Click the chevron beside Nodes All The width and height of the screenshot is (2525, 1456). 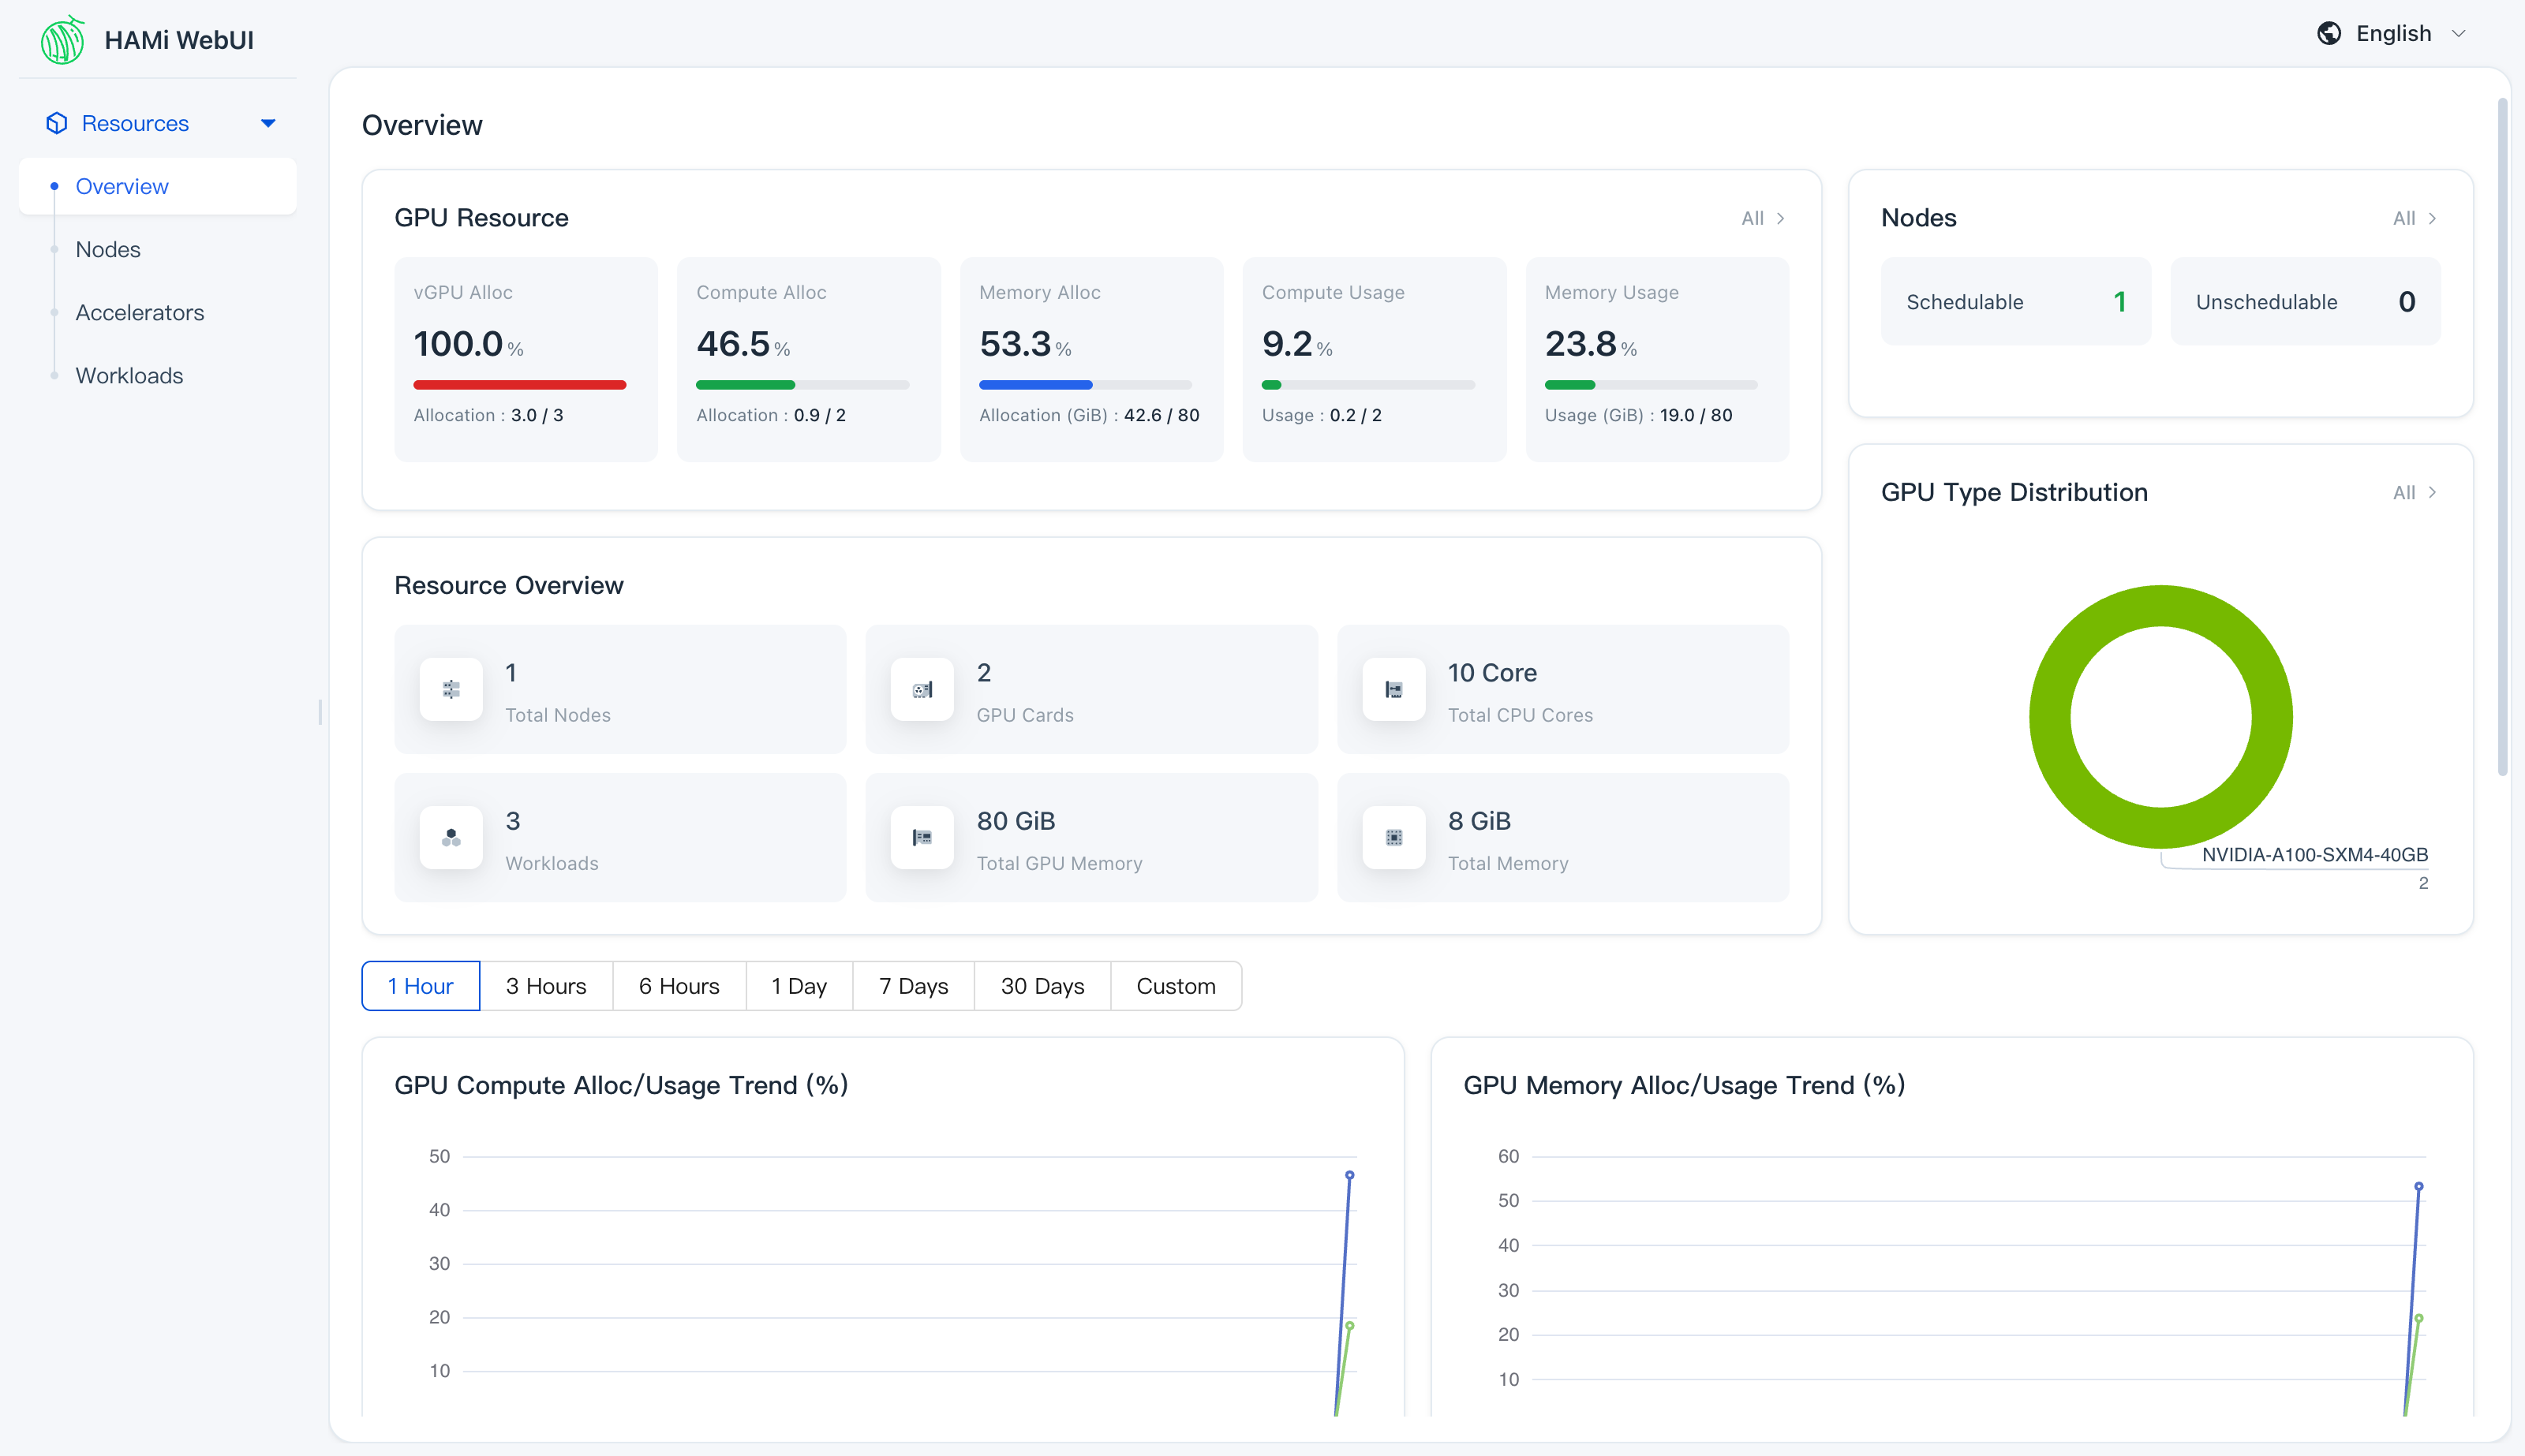2432,218
